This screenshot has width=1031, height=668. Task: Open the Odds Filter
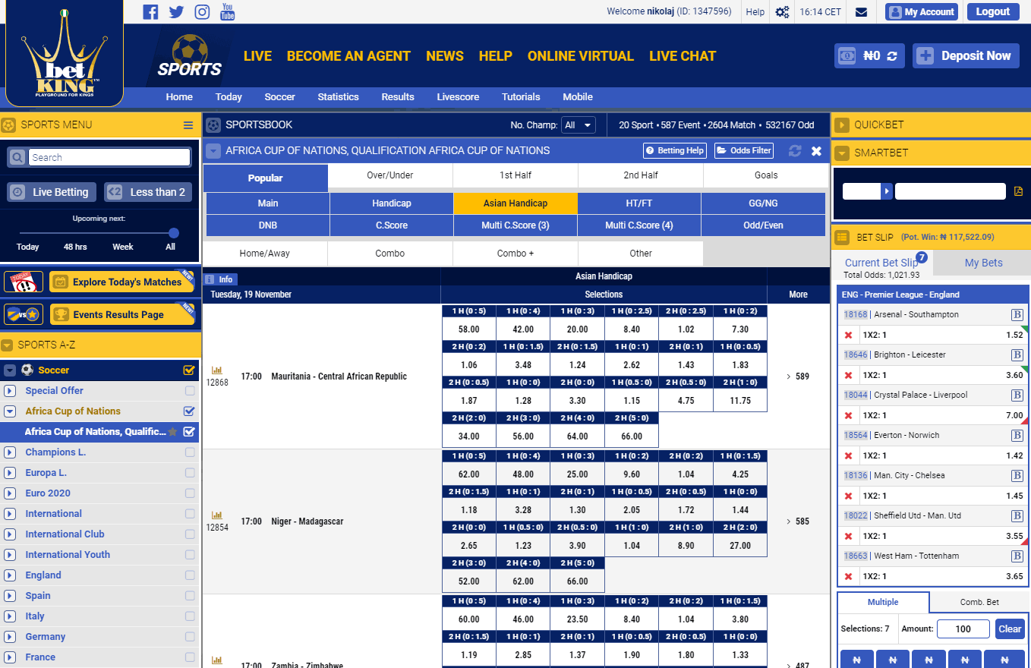743,150
